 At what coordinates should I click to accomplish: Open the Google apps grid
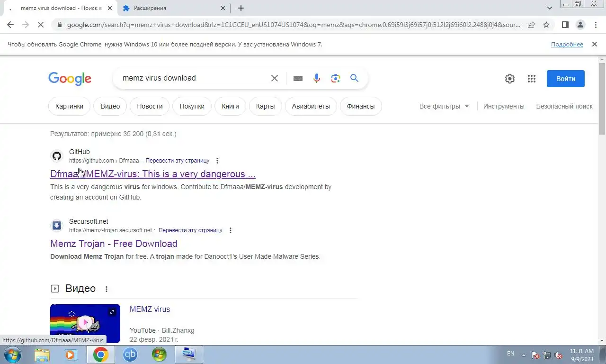pos(532,79)
